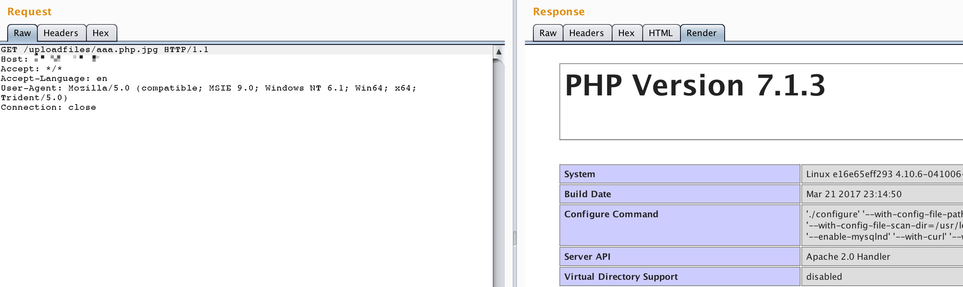Click the User-Agent header line
Screen dimensions: 963x287
(x=208, y=88)
